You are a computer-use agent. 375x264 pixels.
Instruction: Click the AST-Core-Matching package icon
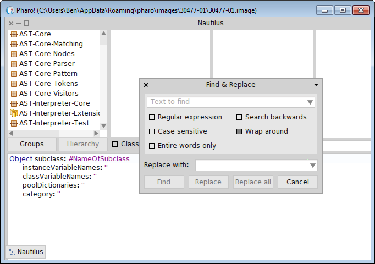click(x=14, y=44)
